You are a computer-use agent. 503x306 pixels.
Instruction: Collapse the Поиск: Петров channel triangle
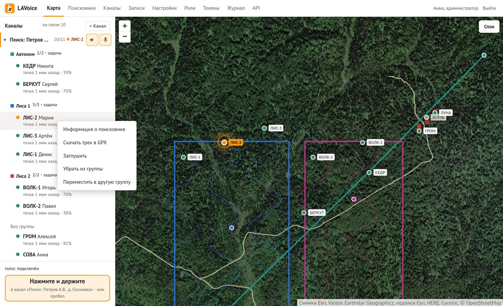click(x=5, y=40)
